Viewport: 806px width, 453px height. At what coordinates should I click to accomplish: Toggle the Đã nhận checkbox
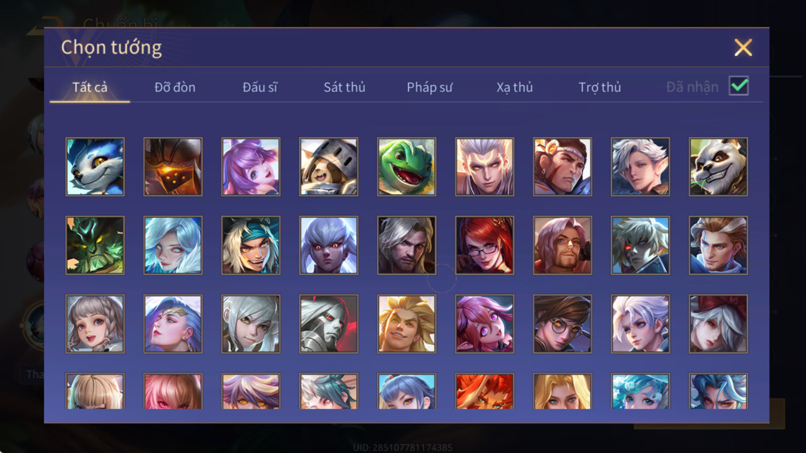(739, 86)
